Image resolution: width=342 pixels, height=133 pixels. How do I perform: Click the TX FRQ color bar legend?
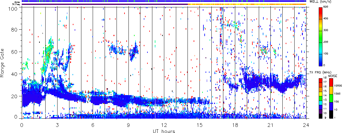coord(321,98)
